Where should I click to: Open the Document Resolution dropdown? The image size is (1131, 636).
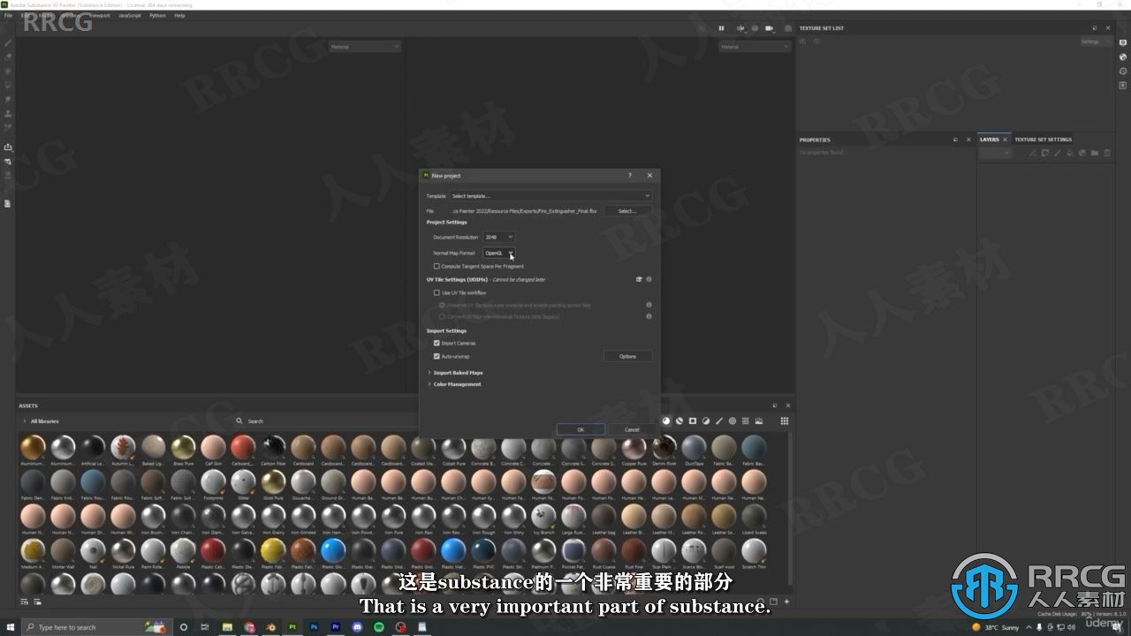click(499, 237)
